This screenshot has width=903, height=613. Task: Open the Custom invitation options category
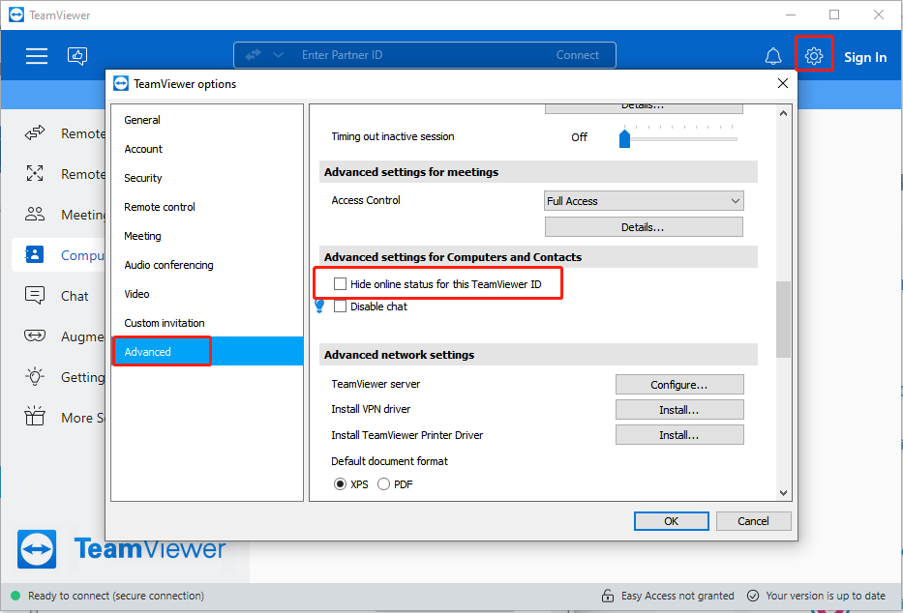click(207, 323)
